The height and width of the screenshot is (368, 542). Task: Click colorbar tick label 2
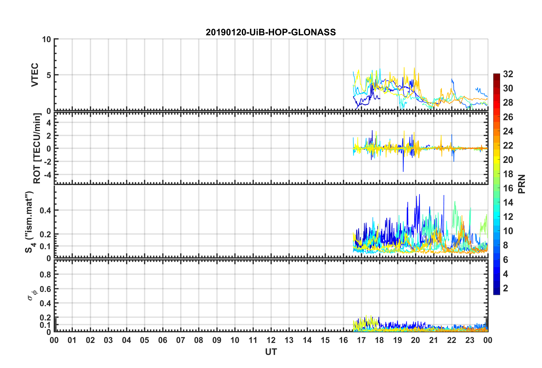click(506, 288)
